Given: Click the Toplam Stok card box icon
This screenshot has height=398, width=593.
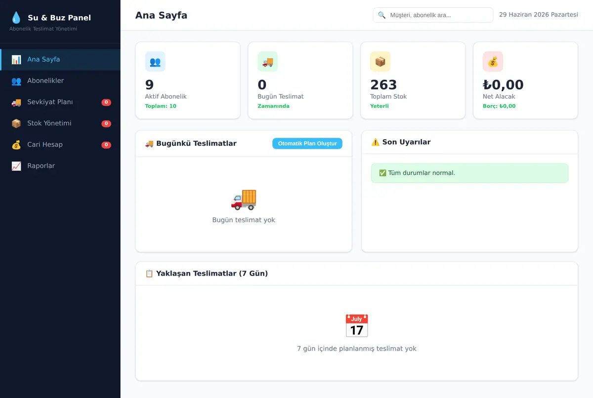Looking at the screenshot, I should tap(381, 62).
